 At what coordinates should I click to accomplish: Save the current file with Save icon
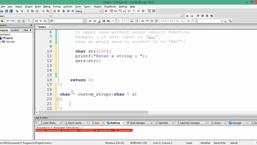[6, 11]
